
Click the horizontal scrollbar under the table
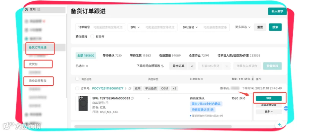point(153,126)
